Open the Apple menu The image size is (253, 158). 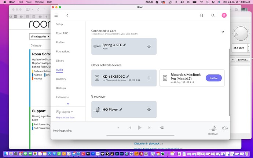5,2
